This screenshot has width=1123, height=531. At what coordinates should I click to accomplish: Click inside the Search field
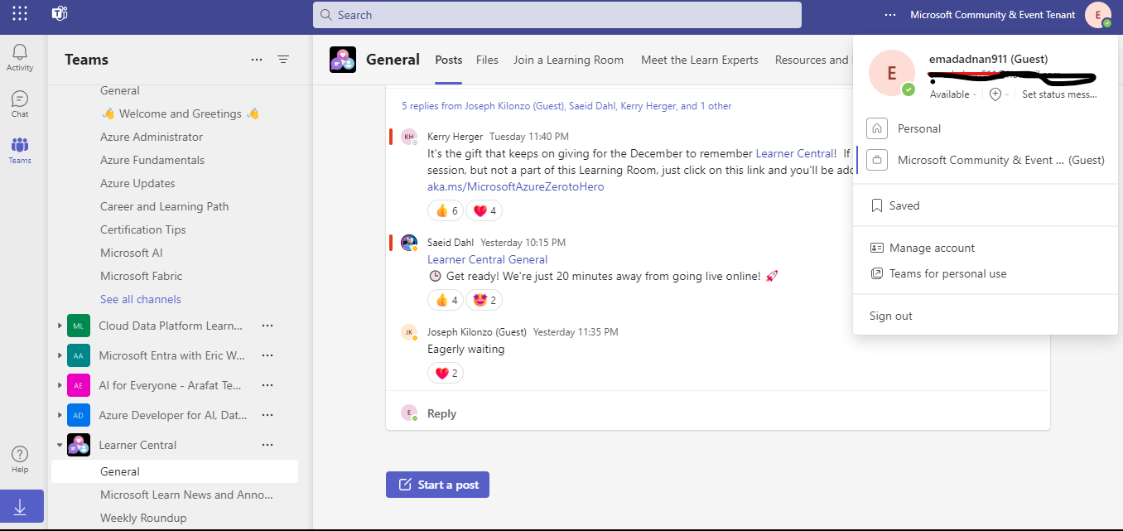[x=557, y=14]
